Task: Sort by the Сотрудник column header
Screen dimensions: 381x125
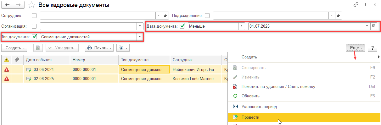Action: 196,60
